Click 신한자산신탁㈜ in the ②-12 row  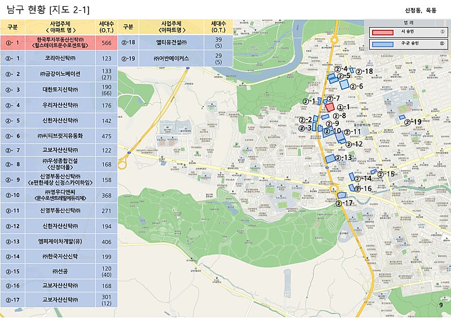tap(60, 227)
